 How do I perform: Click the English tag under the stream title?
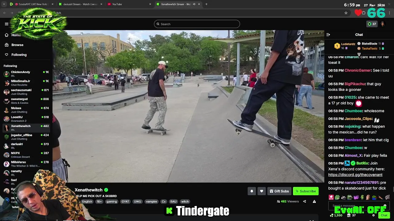click(x=87, y=202)
